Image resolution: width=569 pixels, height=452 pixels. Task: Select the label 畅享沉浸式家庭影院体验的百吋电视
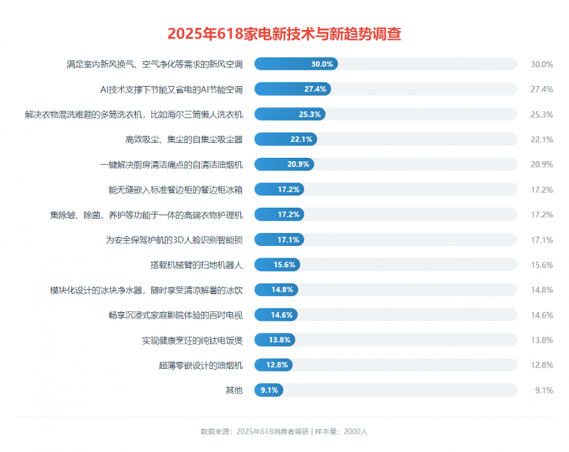click(x=175, y=315)
